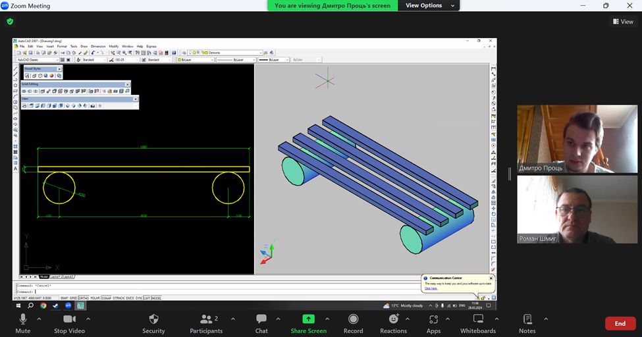Click the red End meeting button
The width and height of the screenshot is (642, 337).
pyautogui.click(x=620, y=323)
